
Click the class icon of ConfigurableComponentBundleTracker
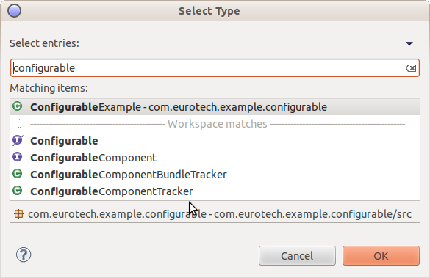tap(18, 174)
